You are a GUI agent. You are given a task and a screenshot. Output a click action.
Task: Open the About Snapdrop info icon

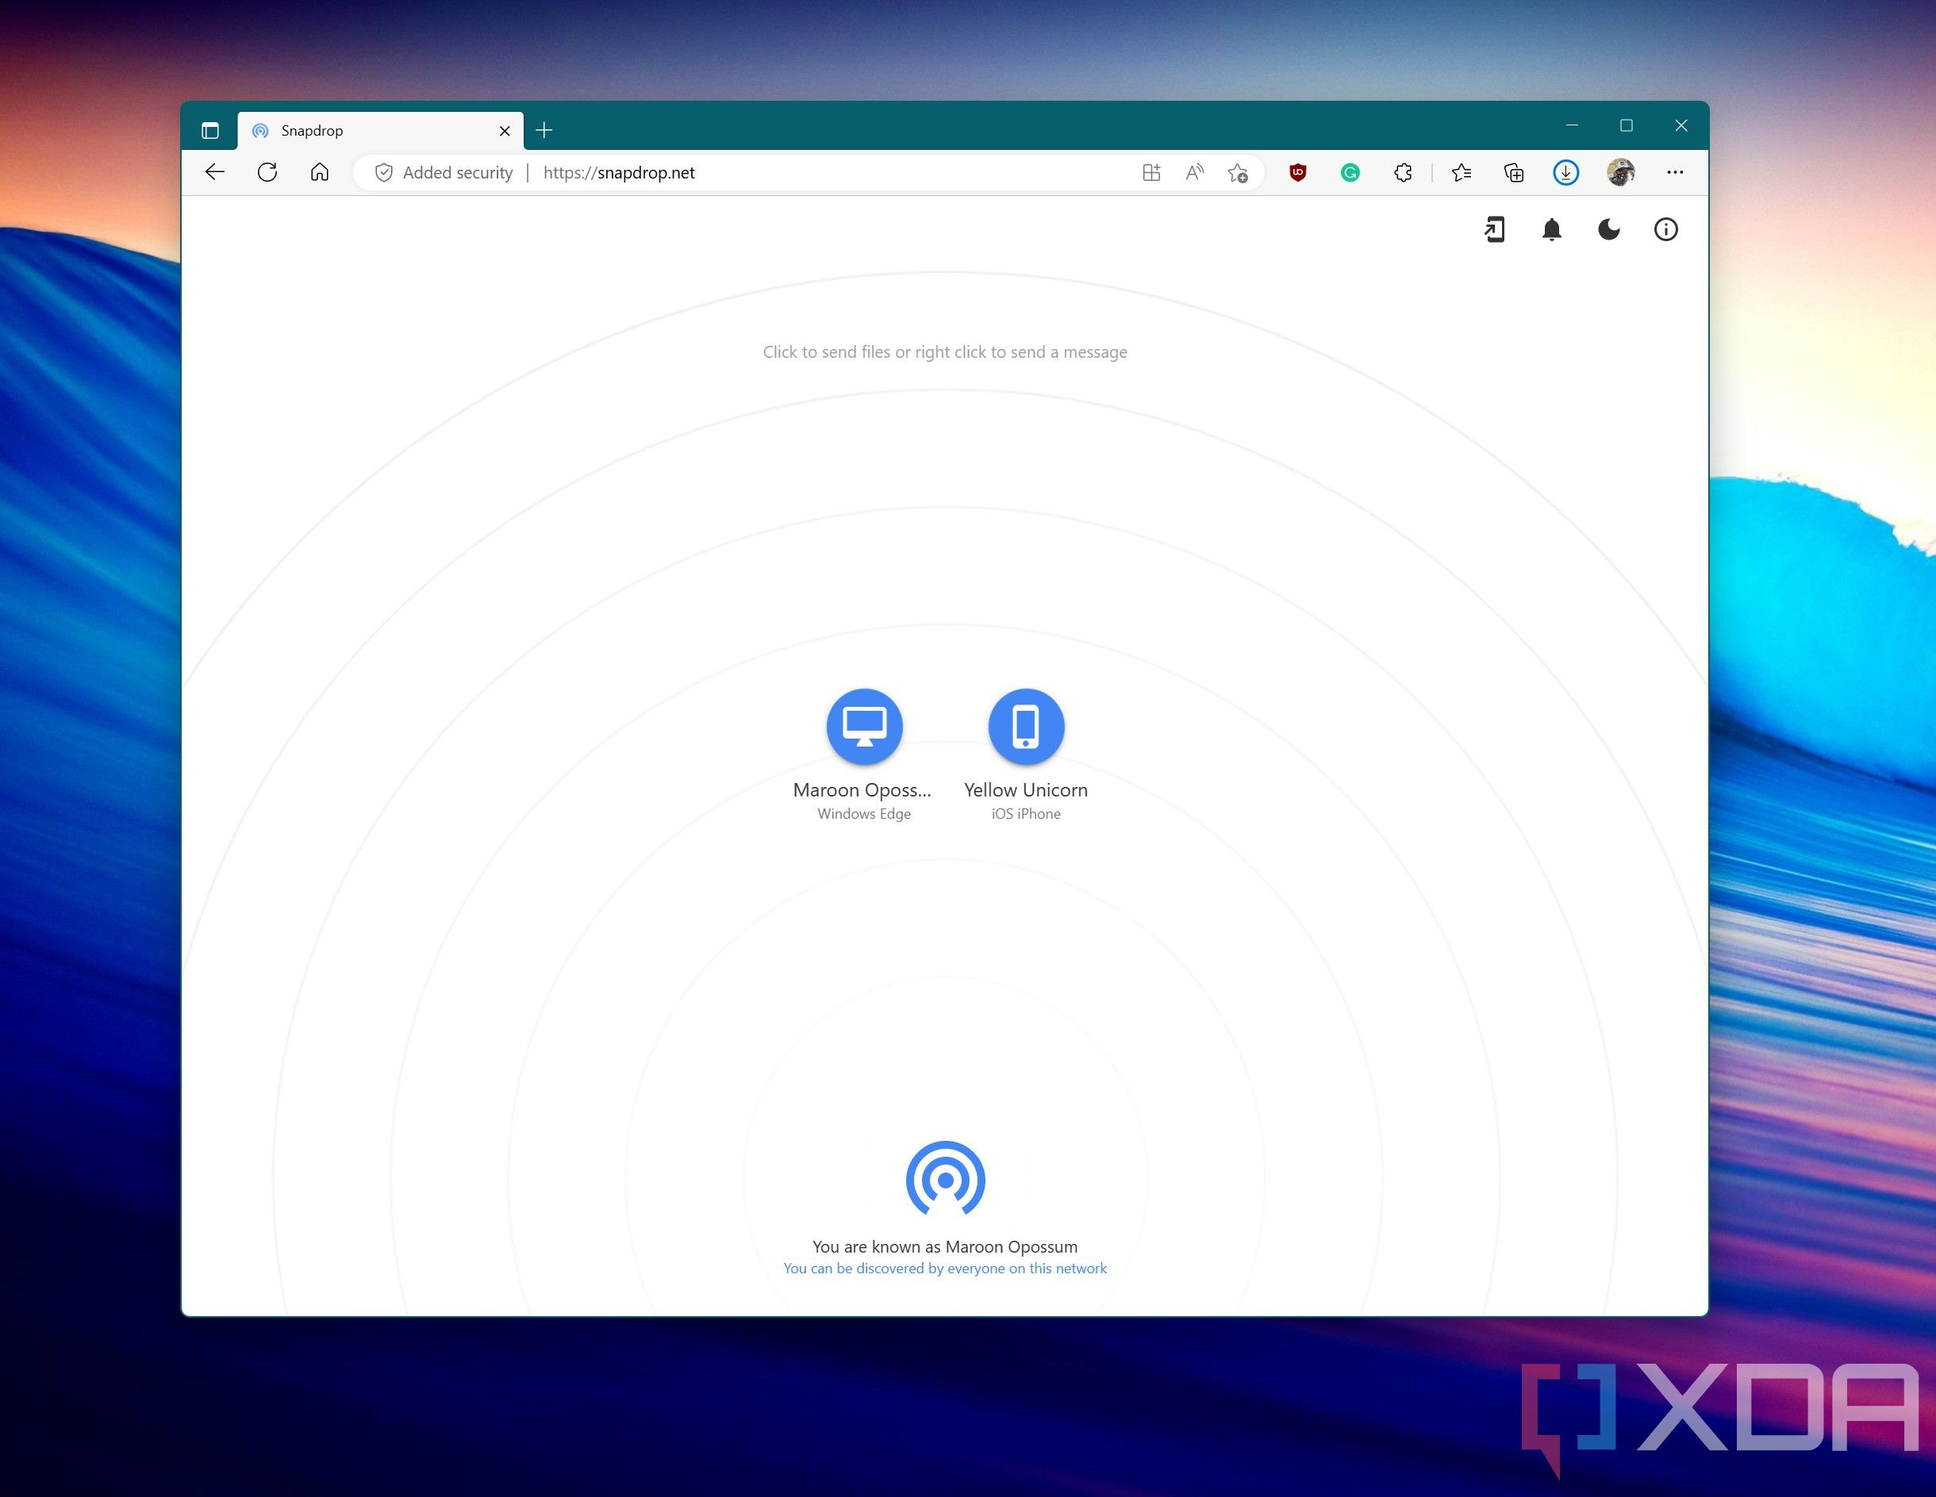click(x=1665, y=229)
